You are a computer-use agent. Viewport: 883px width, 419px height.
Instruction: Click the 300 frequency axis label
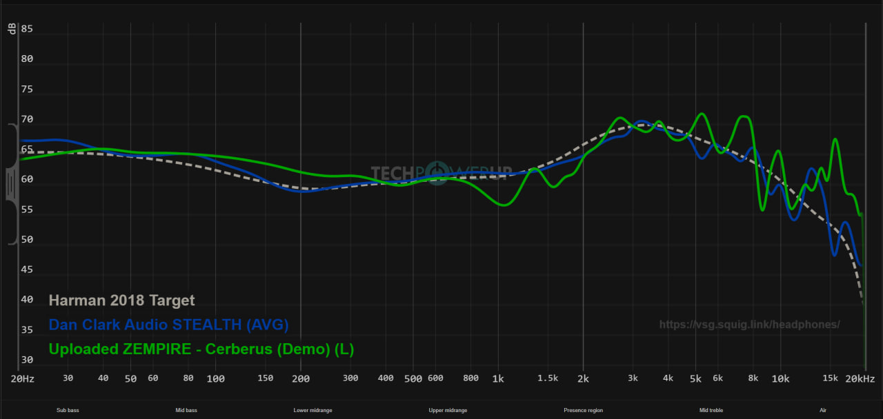click(x=350, y=378)
